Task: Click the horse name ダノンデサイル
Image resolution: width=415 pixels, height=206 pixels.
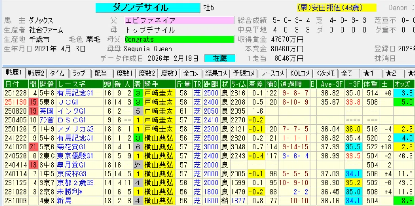Action: [147, 8]
